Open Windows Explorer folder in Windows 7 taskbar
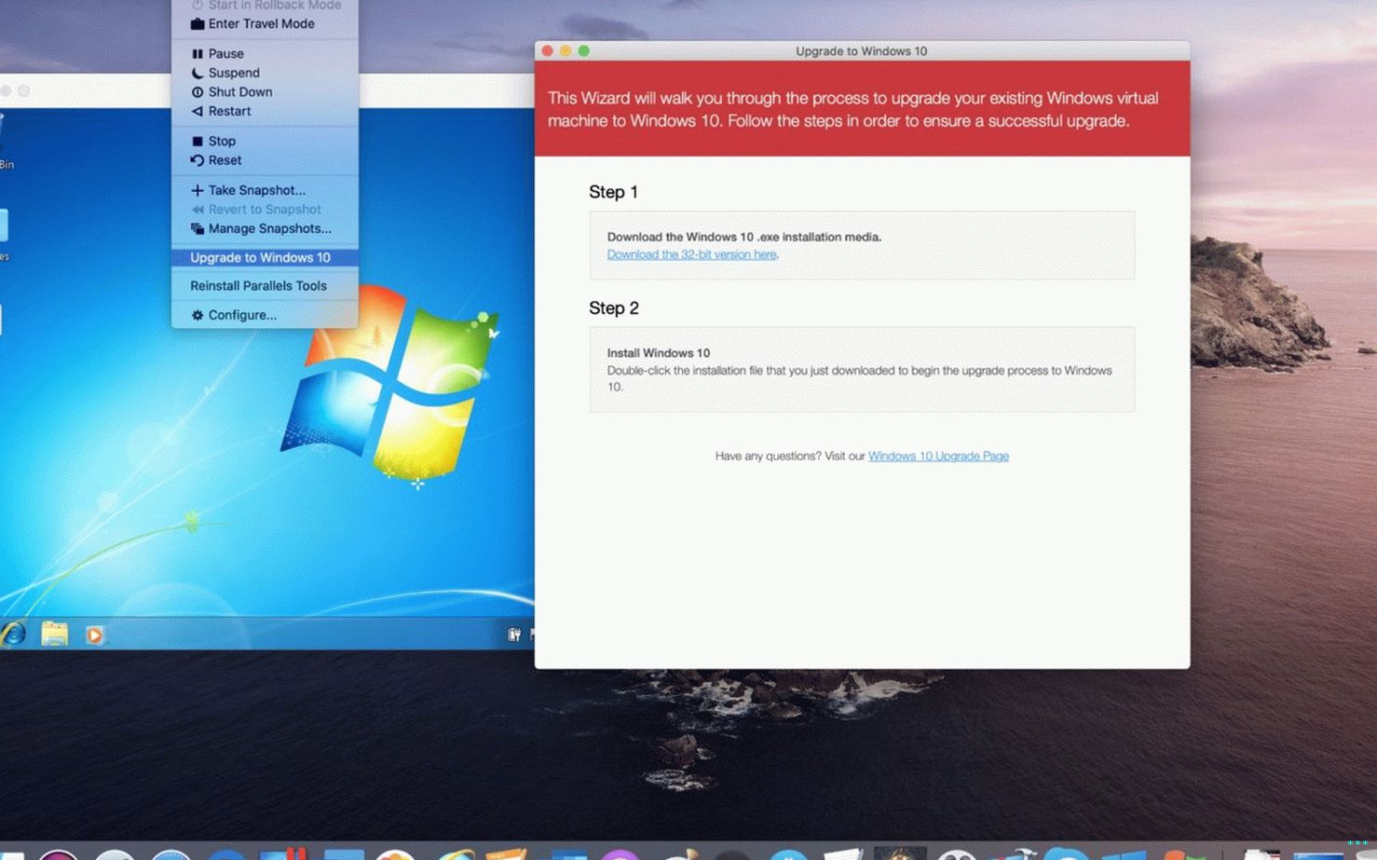 pyautogui.click(x=55, y=635)
